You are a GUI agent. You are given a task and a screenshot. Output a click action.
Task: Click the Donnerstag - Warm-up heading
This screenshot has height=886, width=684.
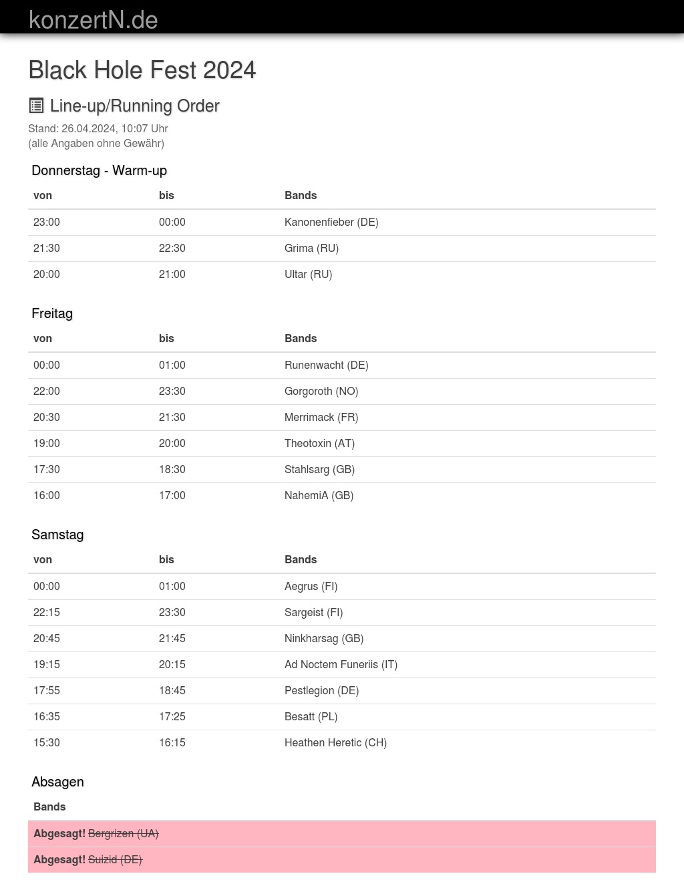99,170
